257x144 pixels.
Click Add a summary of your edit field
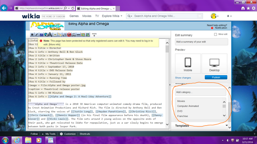click(x=202, y=42)
